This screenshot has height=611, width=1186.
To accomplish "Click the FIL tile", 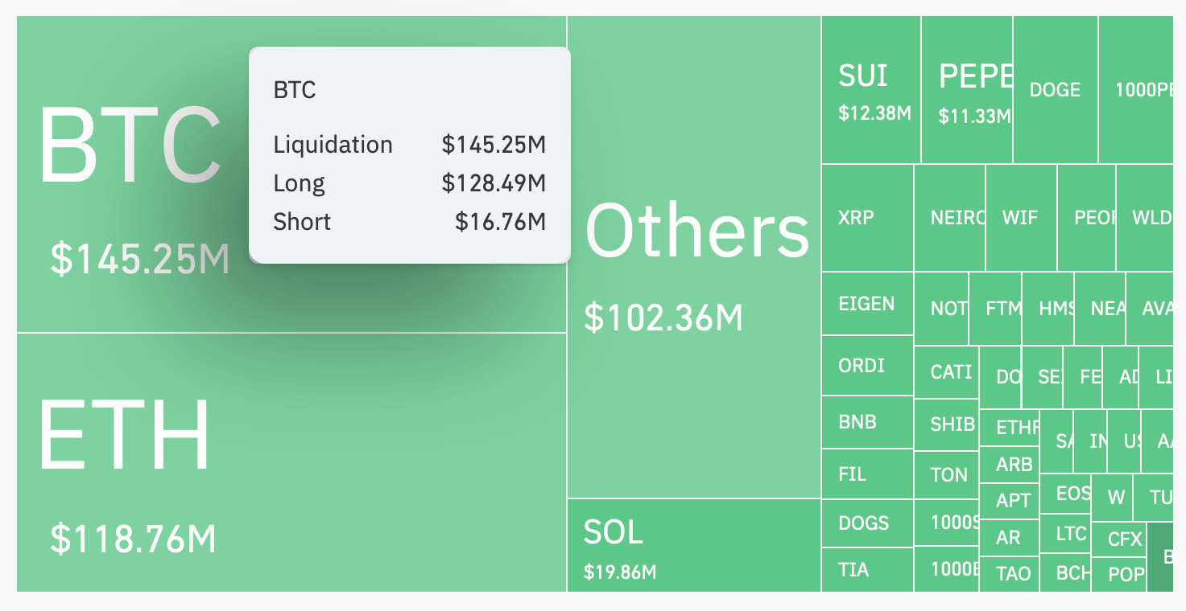I will pos(867,474).
